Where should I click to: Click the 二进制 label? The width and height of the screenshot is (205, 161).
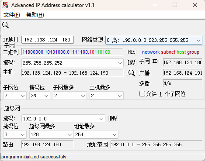(x=12, y=52)
